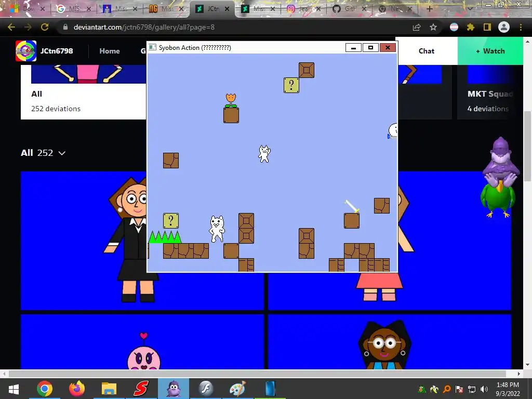Screen dimensions: 532x399
Task: Open Flash Player from the taskbar
Action: click(206, 389)
